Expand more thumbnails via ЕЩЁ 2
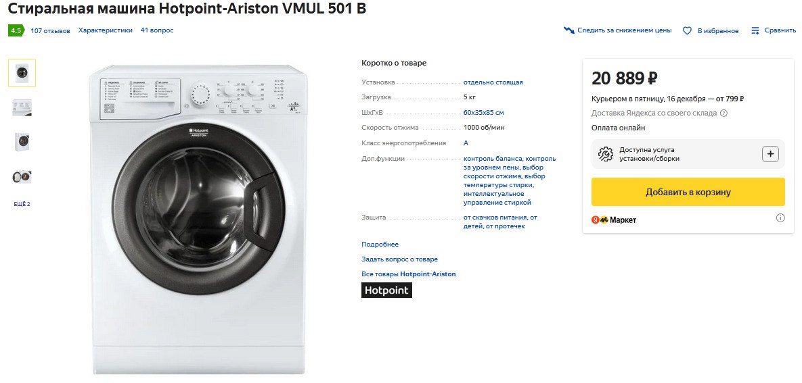The width and height of the screenshot is (802, 383). tap(22, 204)
